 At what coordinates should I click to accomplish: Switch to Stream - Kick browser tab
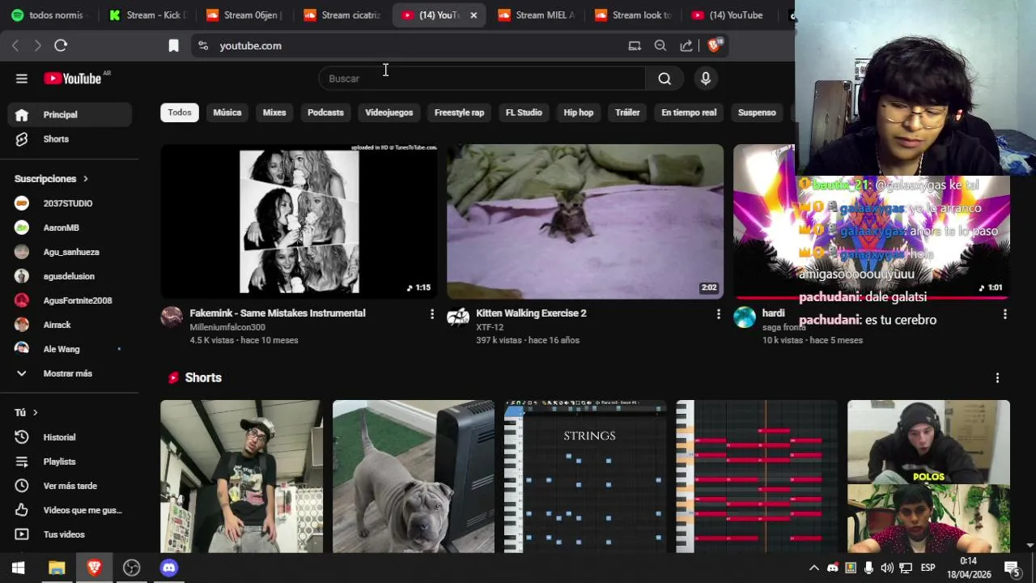148,15
